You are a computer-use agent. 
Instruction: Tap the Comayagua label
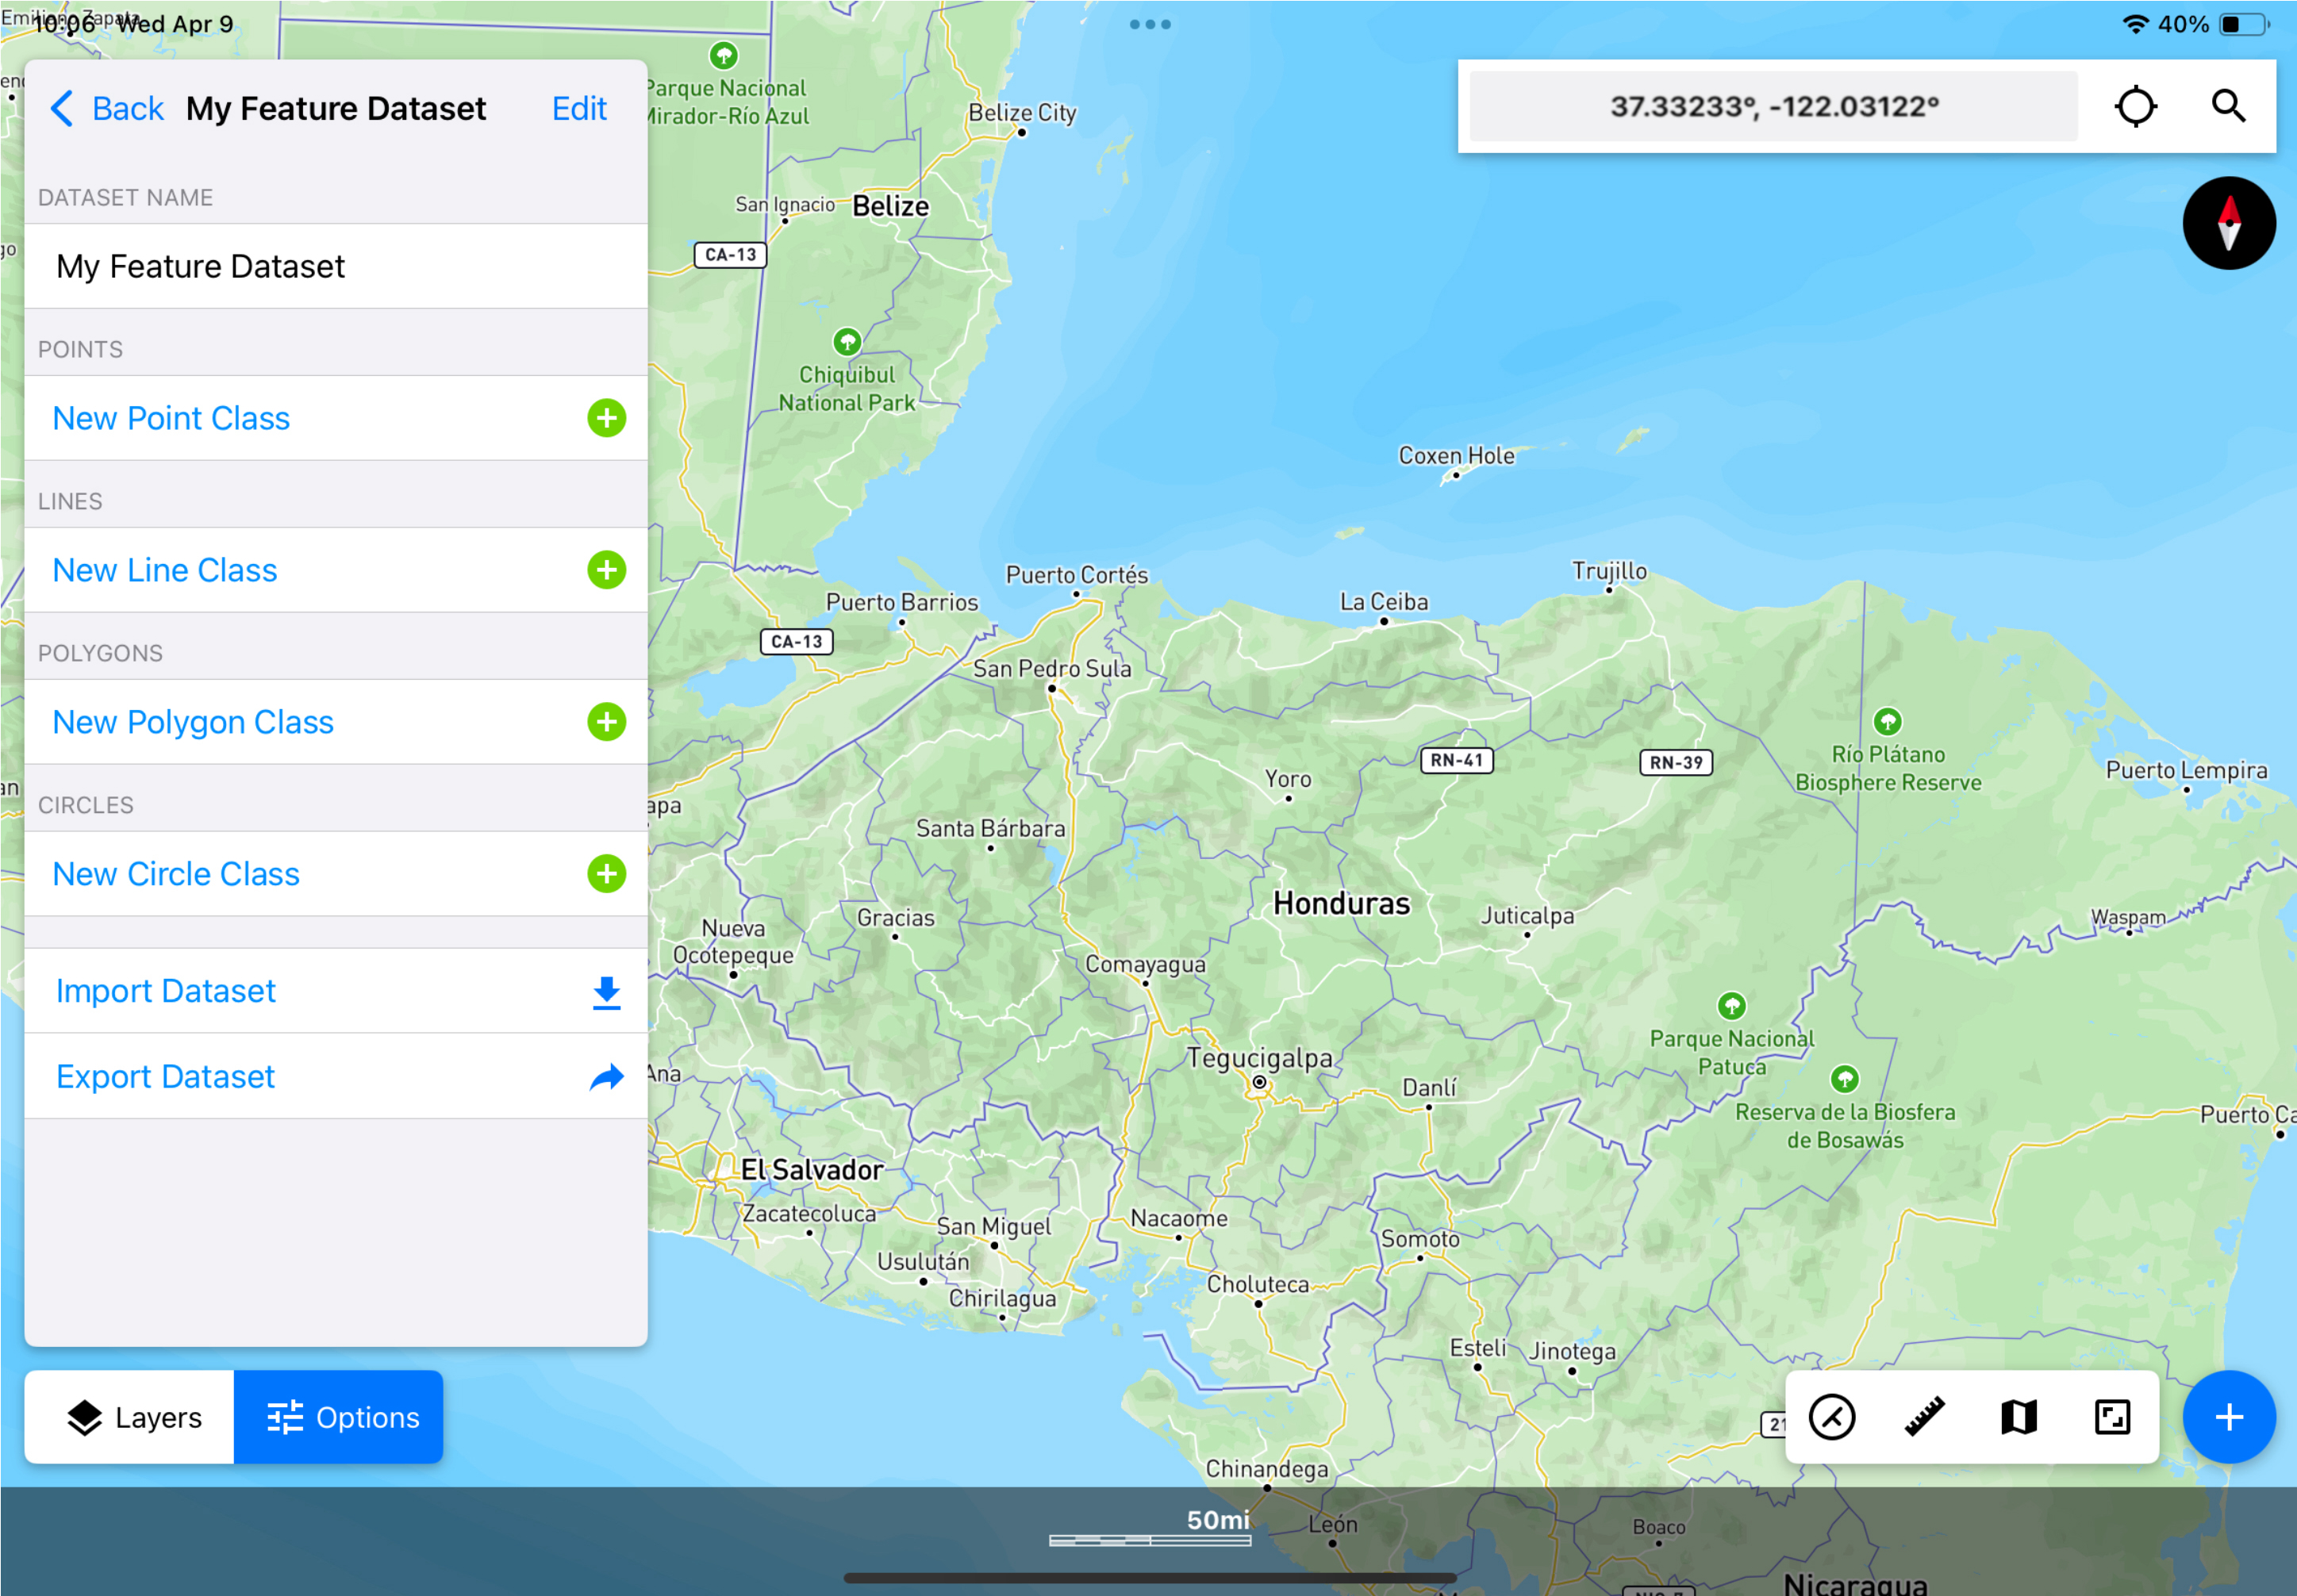tap(1145, 964)
